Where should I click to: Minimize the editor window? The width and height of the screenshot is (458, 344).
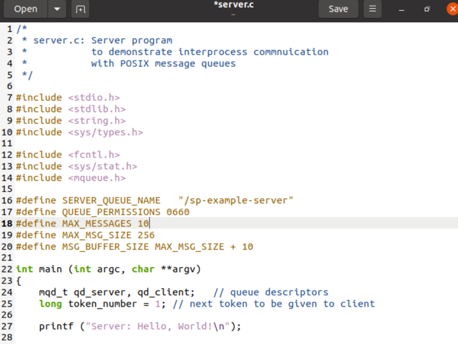[402, 9]
